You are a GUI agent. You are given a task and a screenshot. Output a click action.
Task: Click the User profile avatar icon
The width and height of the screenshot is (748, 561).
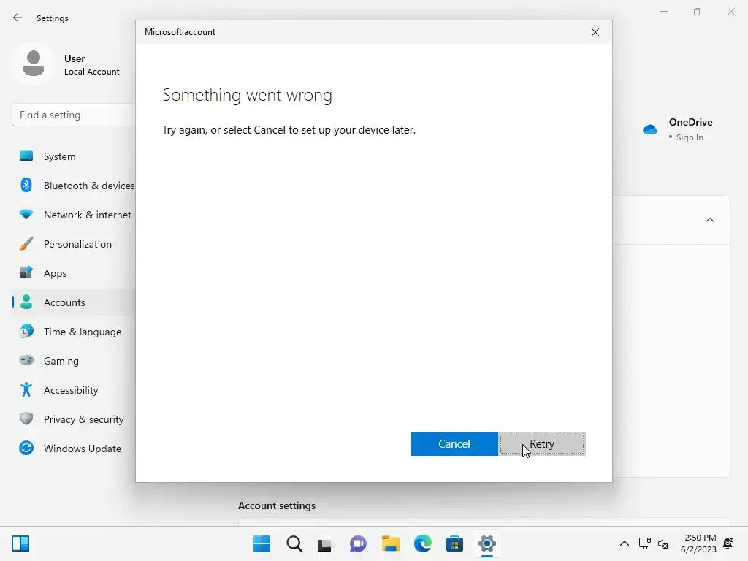coord(34,64)
